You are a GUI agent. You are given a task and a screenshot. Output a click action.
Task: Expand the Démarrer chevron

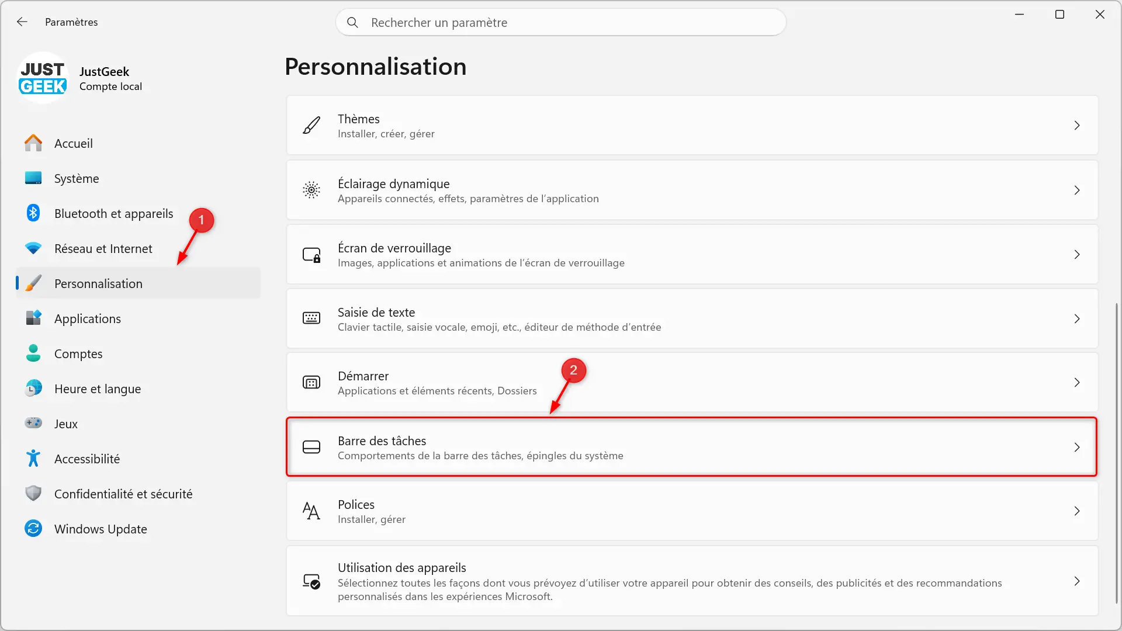[1077, 383]
